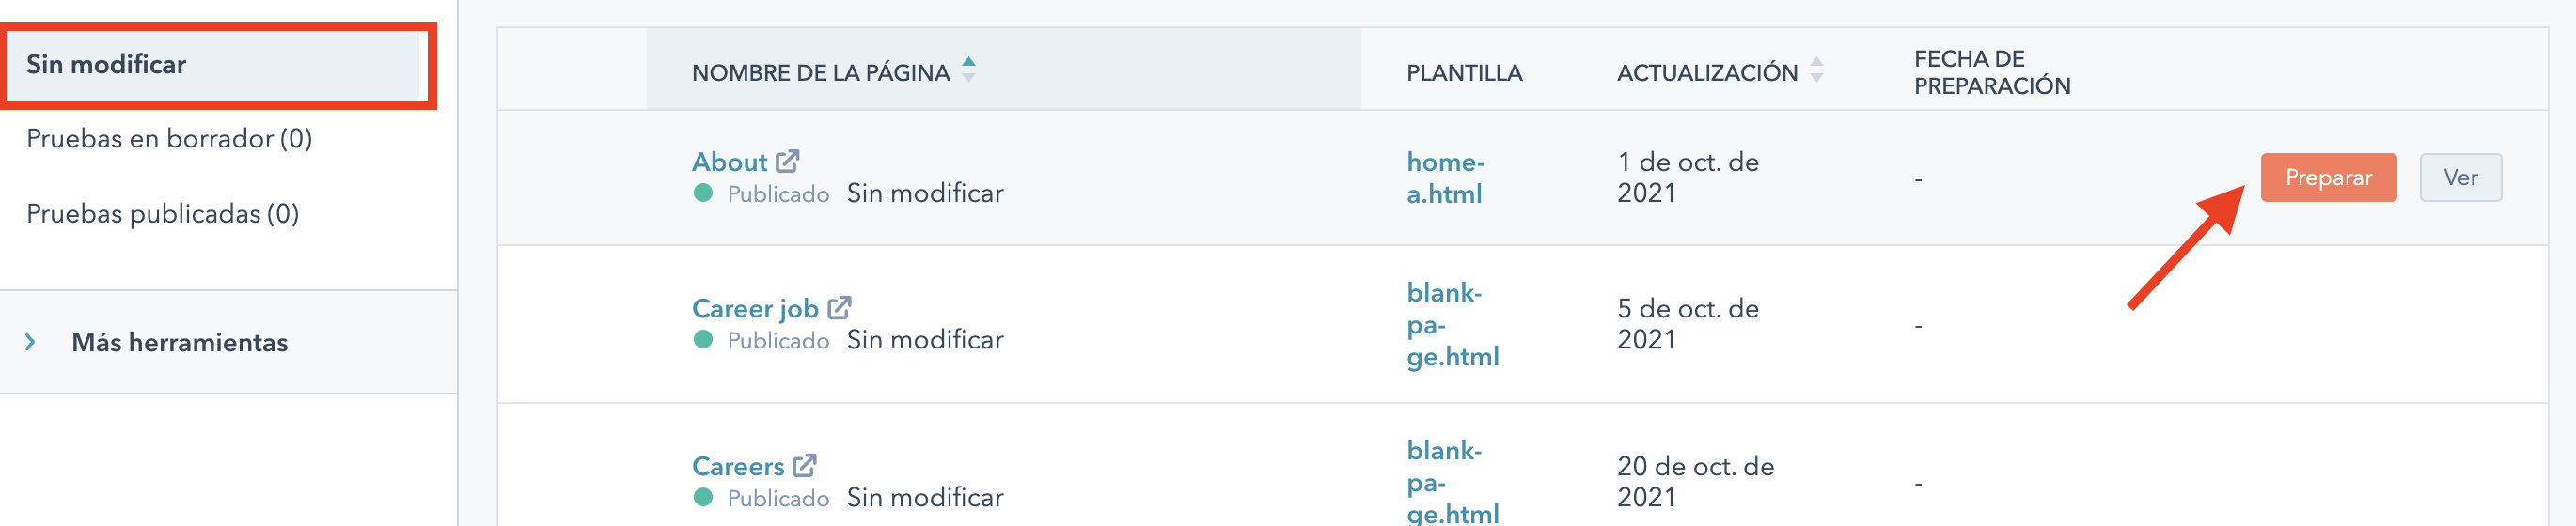Click the Preparar button for About
The width and height of the screenshot is (2576, 526).
pos(2327,178)
